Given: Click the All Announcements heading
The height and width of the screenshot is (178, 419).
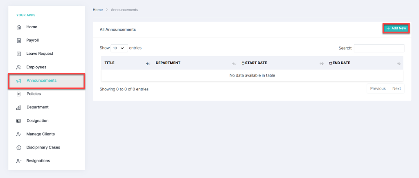Looking at the screenshot, I should tap(117, 29).
